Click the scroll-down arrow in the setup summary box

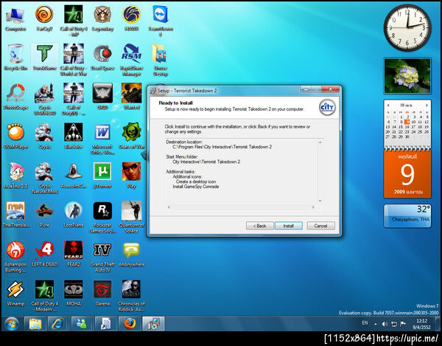320,201
